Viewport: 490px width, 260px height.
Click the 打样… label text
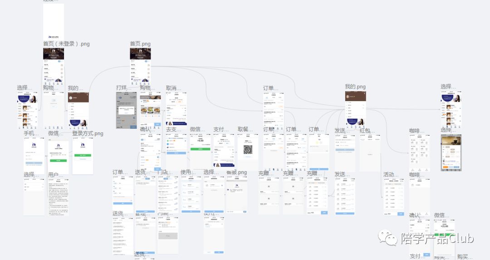[123, 88]
